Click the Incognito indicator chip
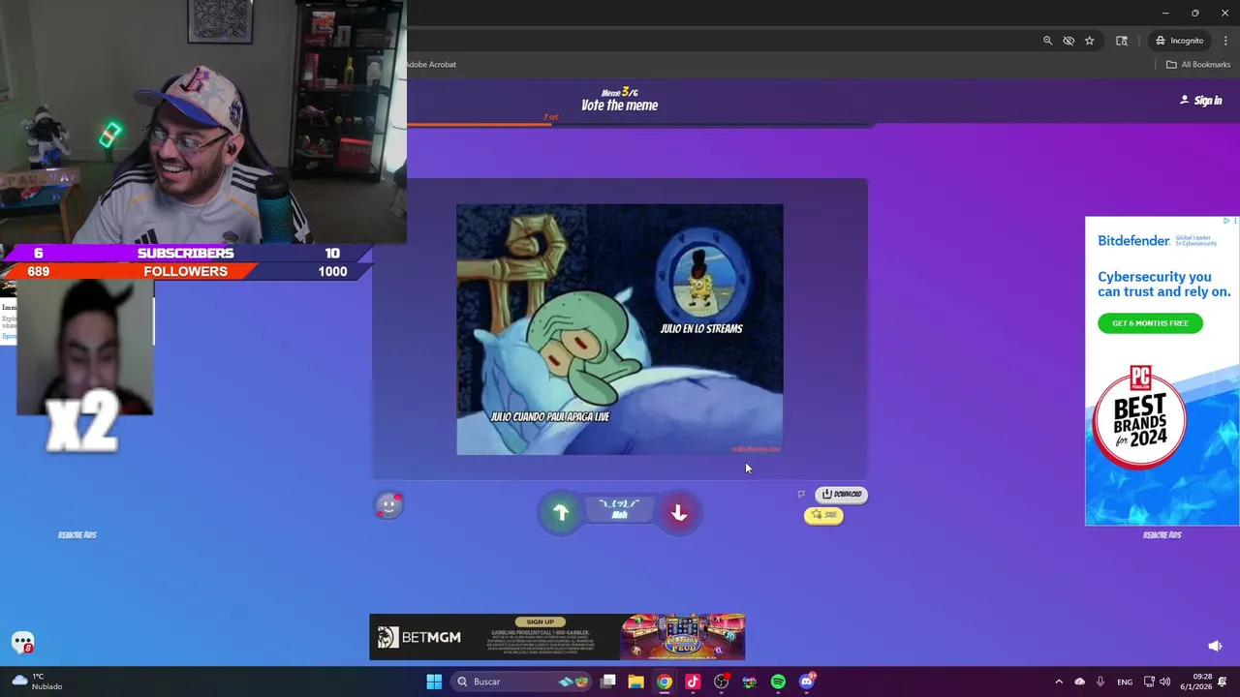This screenshot has height=697, width=1240. click(x=1179, y=41)
